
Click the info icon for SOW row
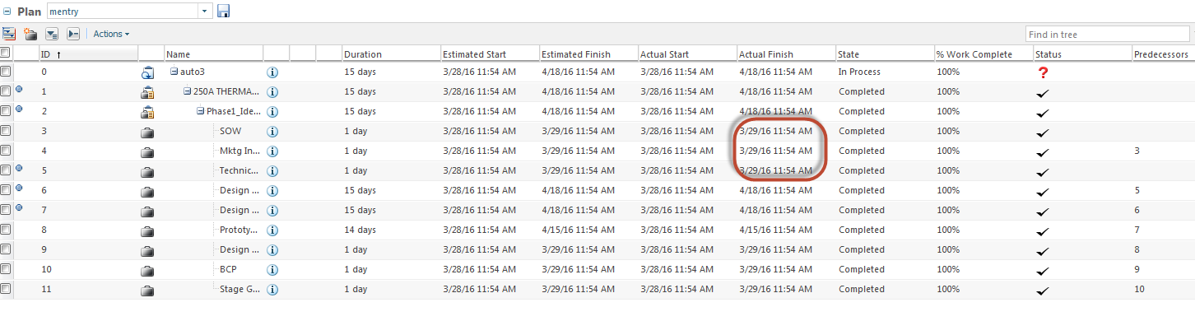pos(273,131)
